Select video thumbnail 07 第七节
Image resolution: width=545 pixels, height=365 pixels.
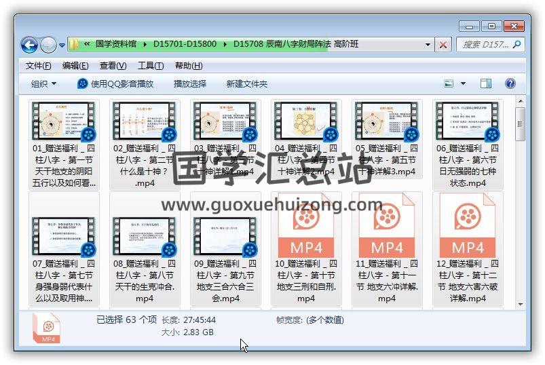[x=64, y=237]
